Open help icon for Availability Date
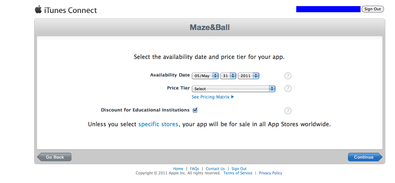 pos(288,76)
